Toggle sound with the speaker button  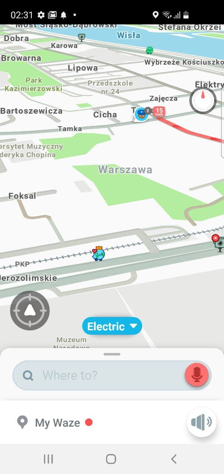pyautogui.click(x=201, y=422)
